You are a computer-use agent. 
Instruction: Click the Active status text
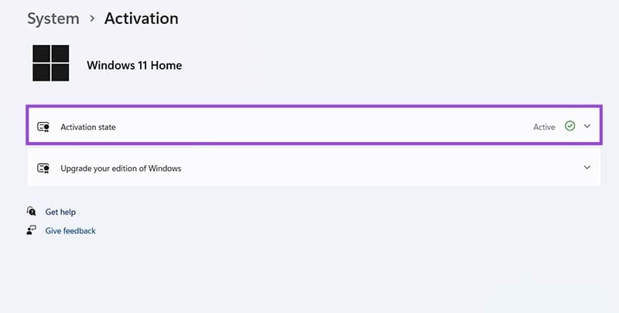coord(544,127)
